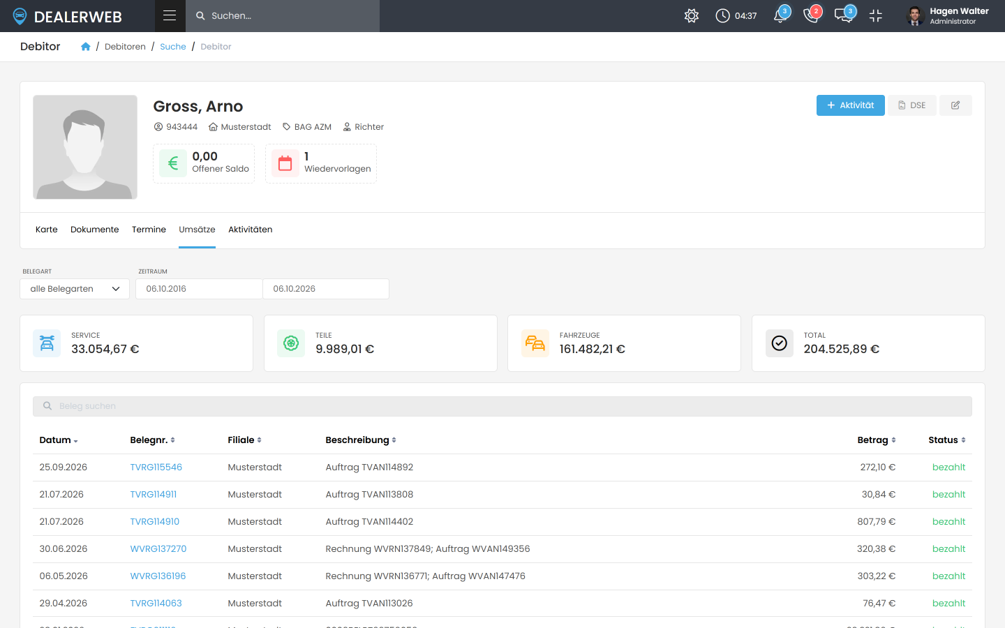The image size is (1005, 628).
Task: Click the Aktivität add button
Action: pos(851,105)
